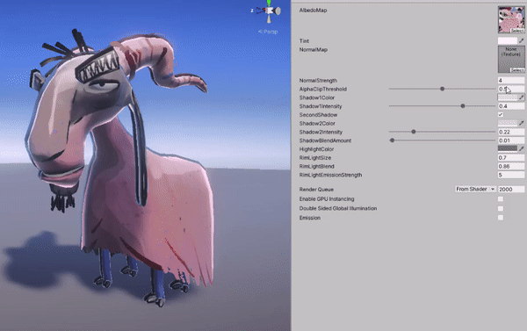
Task: Uncheck the SecondShadow checkbox
Action: click(x=501, y=115)
